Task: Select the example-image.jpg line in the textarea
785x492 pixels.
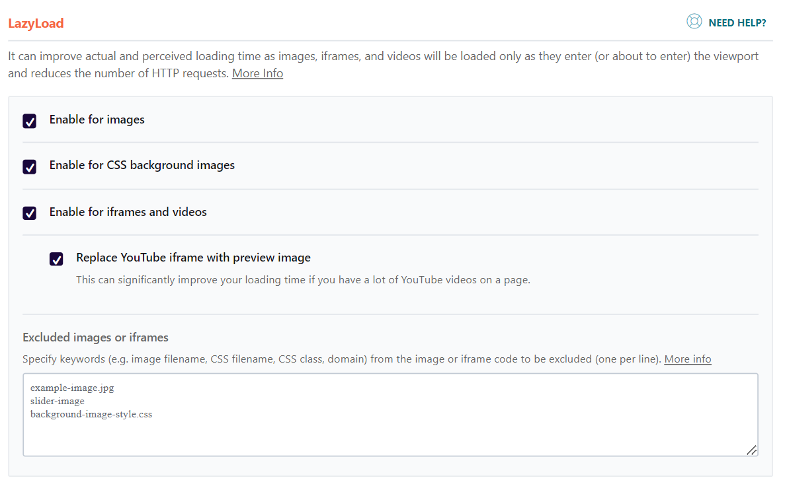Action: click(72, 388)
